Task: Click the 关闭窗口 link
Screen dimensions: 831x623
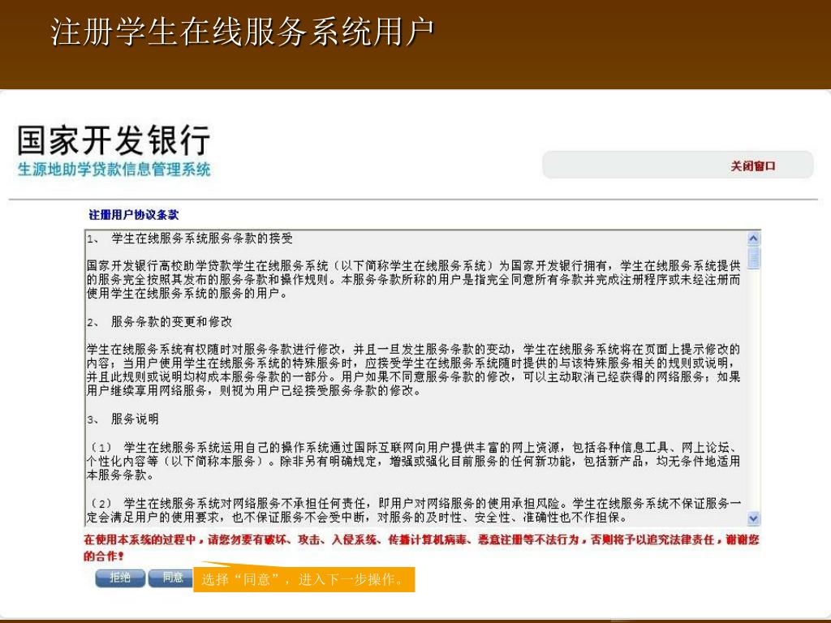Action: pyautogui.click(x=752, y=165)
